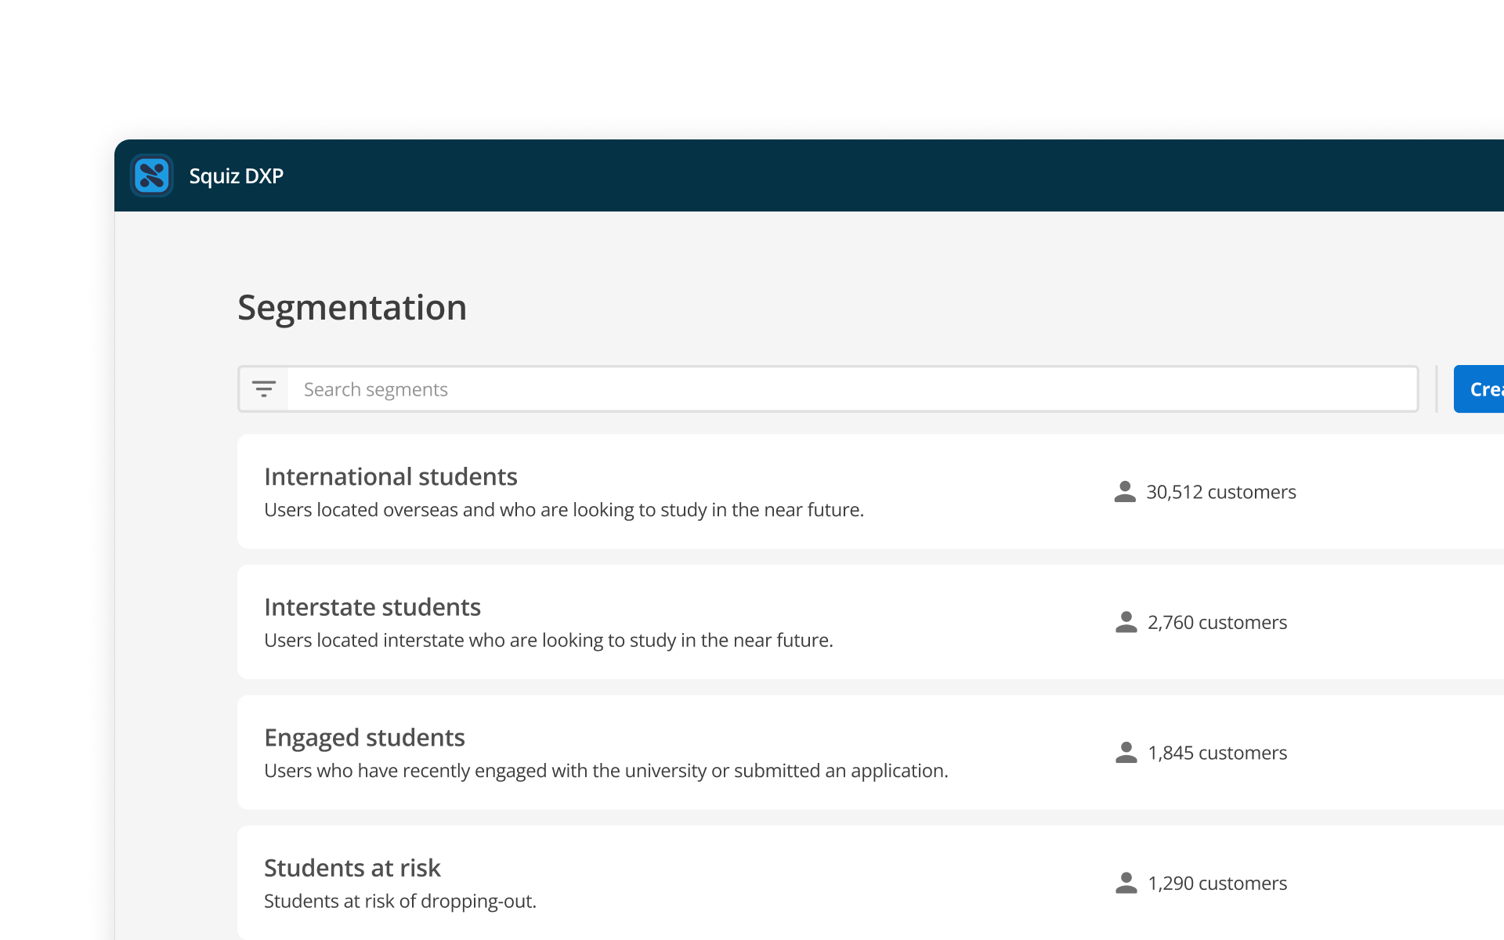Click the Segmentation page heading

pos(352,307)
